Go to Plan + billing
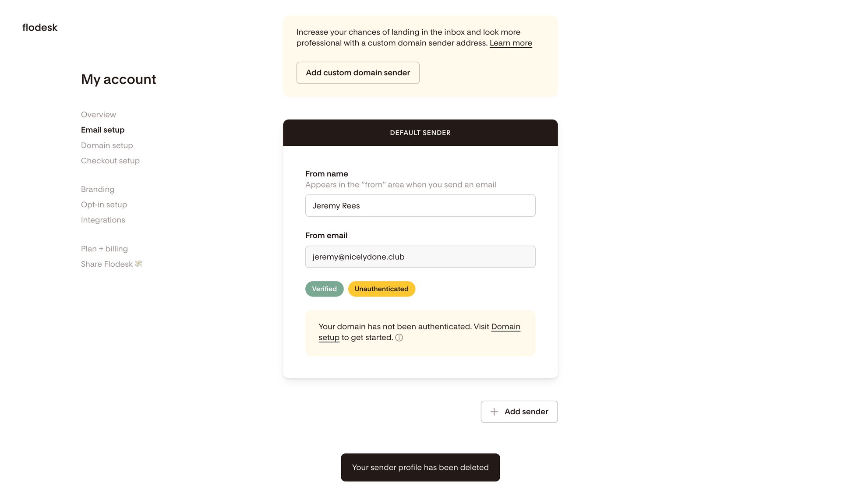 click(104, 248)
